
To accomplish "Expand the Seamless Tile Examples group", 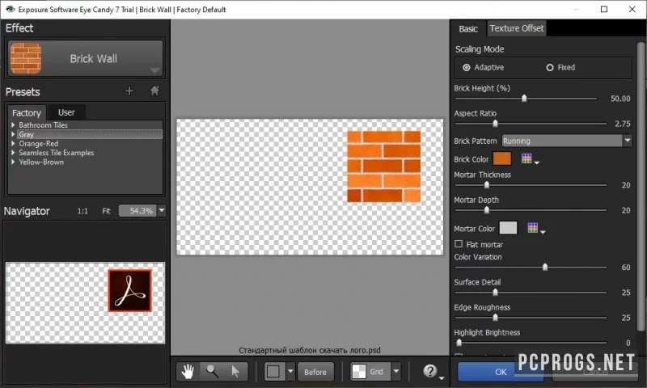I will pos(13,153).
